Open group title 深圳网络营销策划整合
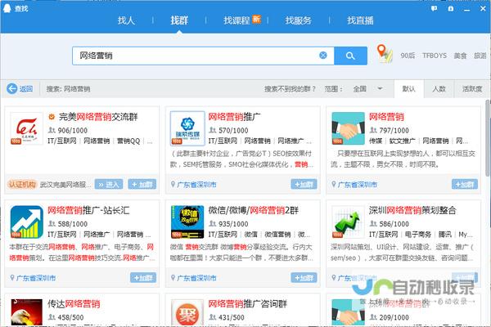The image size is (491, 327). point(412,210)
